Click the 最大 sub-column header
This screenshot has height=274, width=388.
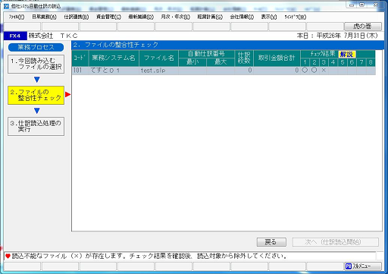pyautogui.click(x=221, y=62)
